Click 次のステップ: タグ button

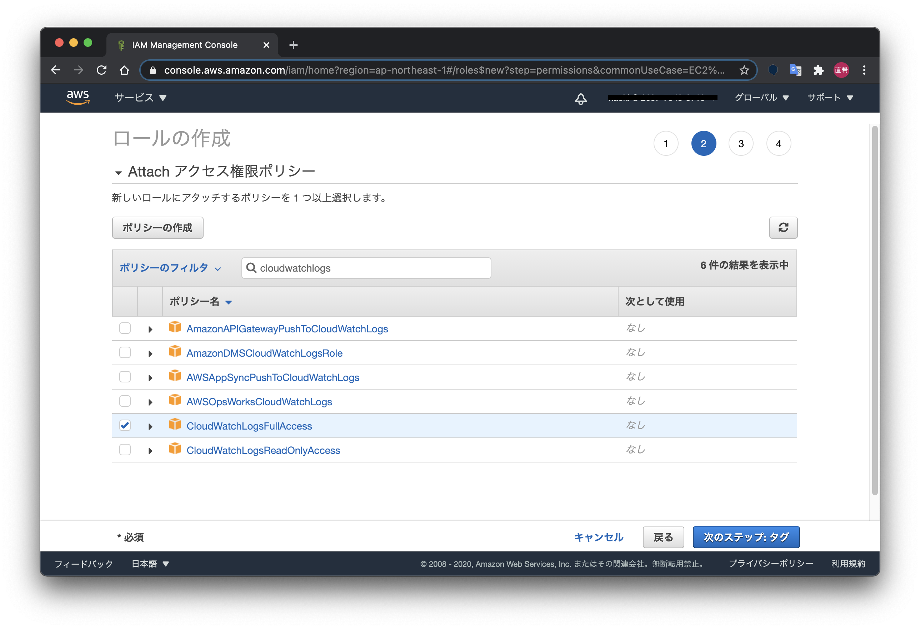(746, 537)
